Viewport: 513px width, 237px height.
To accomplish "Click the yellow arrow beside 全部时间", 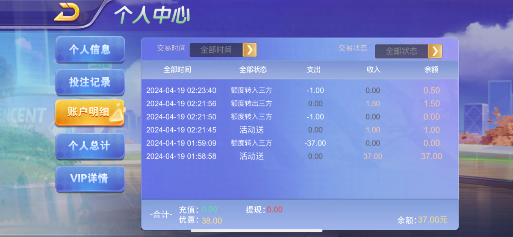I will [x=250, y=50].
